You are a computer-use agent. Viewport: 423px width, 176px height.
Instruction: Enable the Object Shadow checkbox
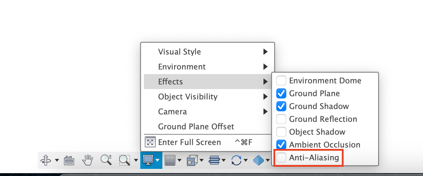(281, 132)
